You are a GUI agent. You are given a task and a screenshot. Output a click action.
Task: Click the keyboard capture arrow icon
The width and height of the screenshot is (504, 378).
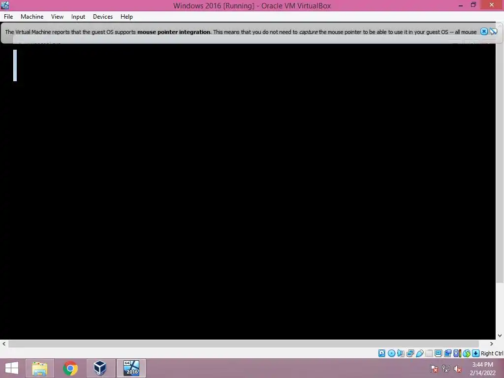pyautogui.click(x=476, y=353)
